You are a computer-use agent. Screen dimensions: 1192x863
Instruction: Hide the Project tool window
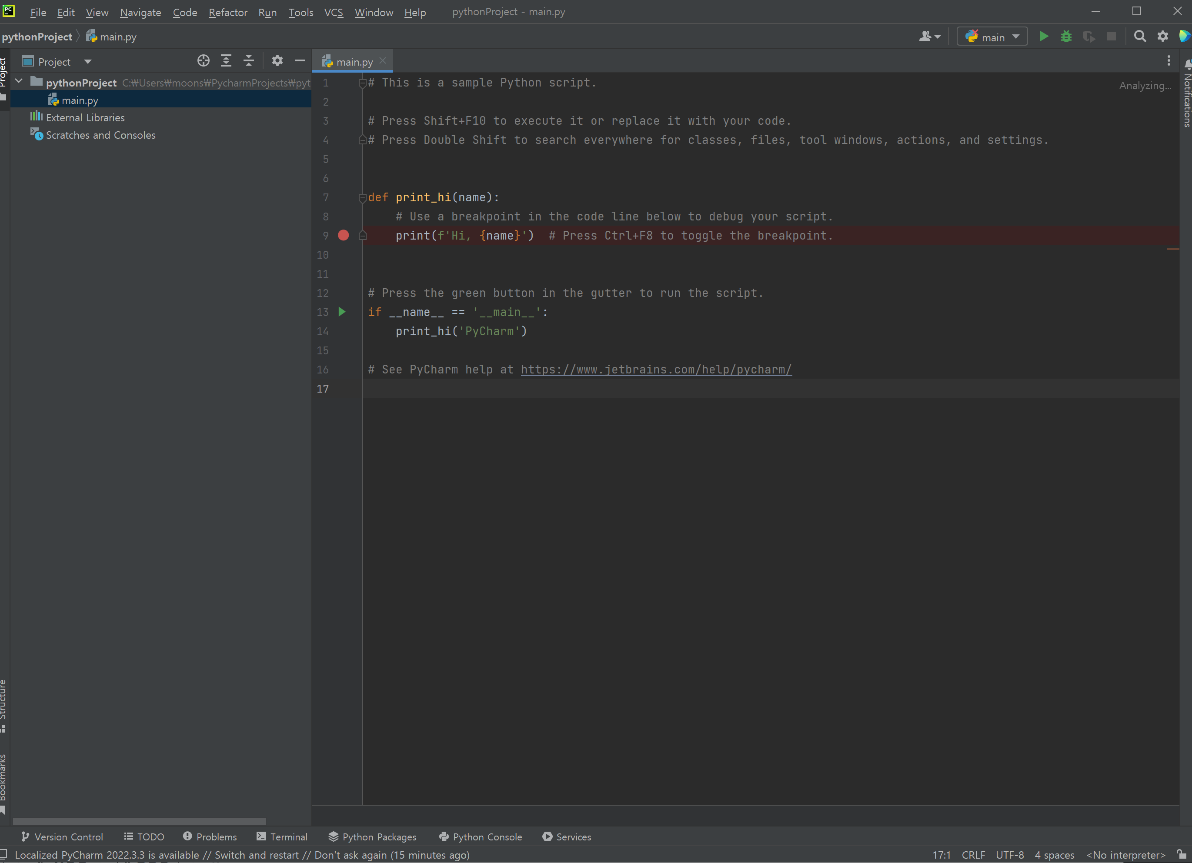pos(300,61)
